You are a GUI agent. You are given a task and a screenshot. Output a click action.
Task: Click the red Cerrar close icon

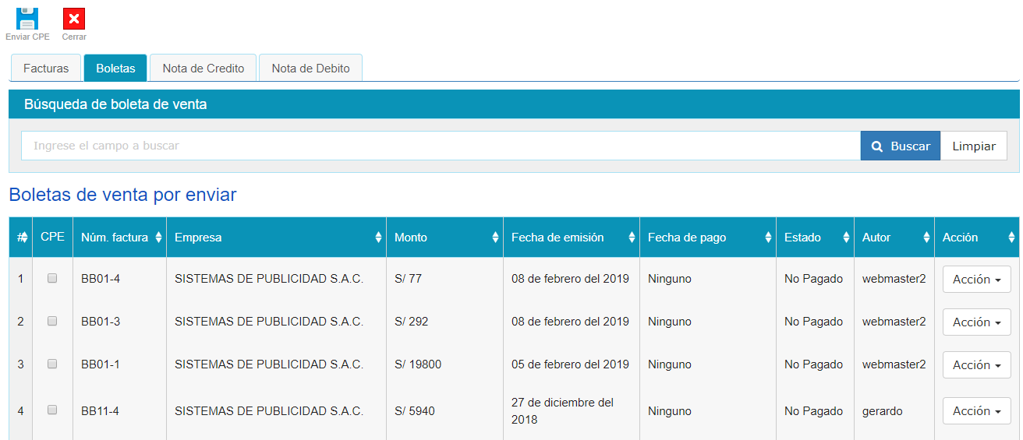74,19
